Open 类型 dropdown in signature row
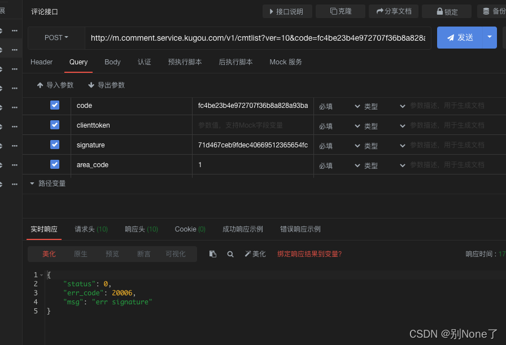 (x=384, y=146)
